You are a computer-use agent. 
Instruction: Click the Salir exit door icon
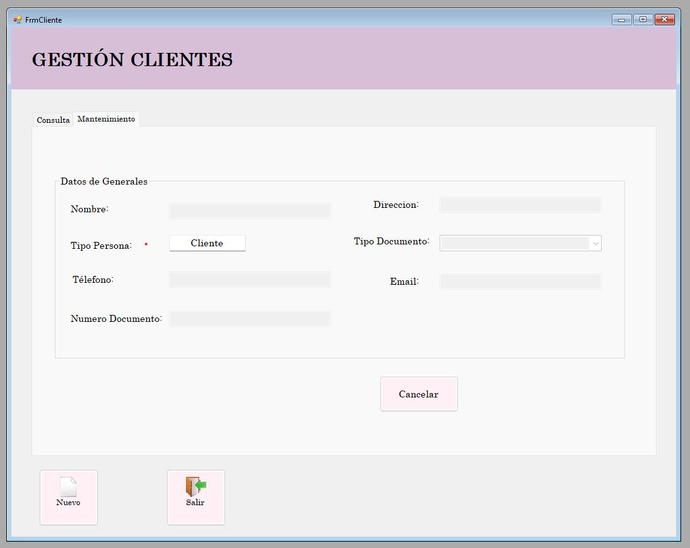point(196,487)
